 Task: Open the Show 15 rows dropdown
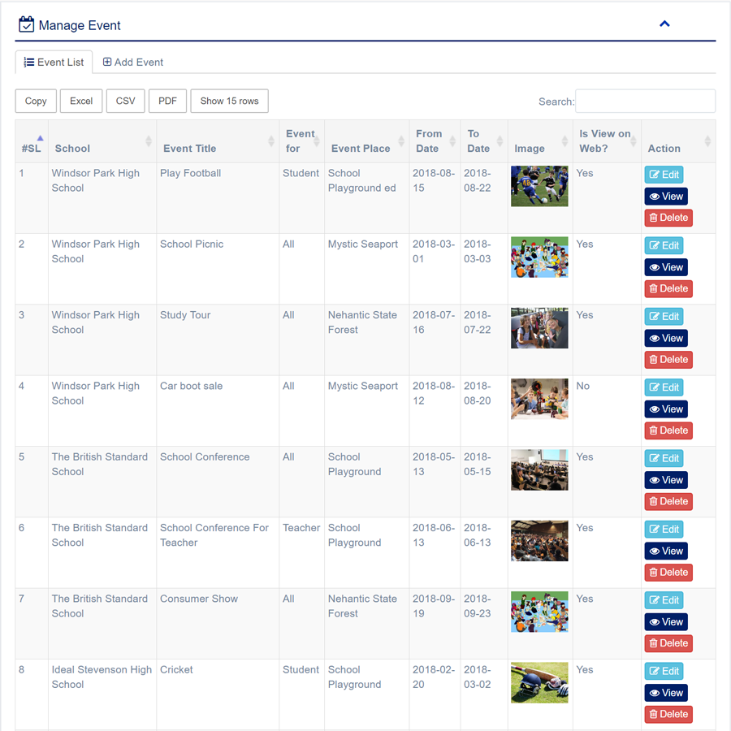(229, 101)
